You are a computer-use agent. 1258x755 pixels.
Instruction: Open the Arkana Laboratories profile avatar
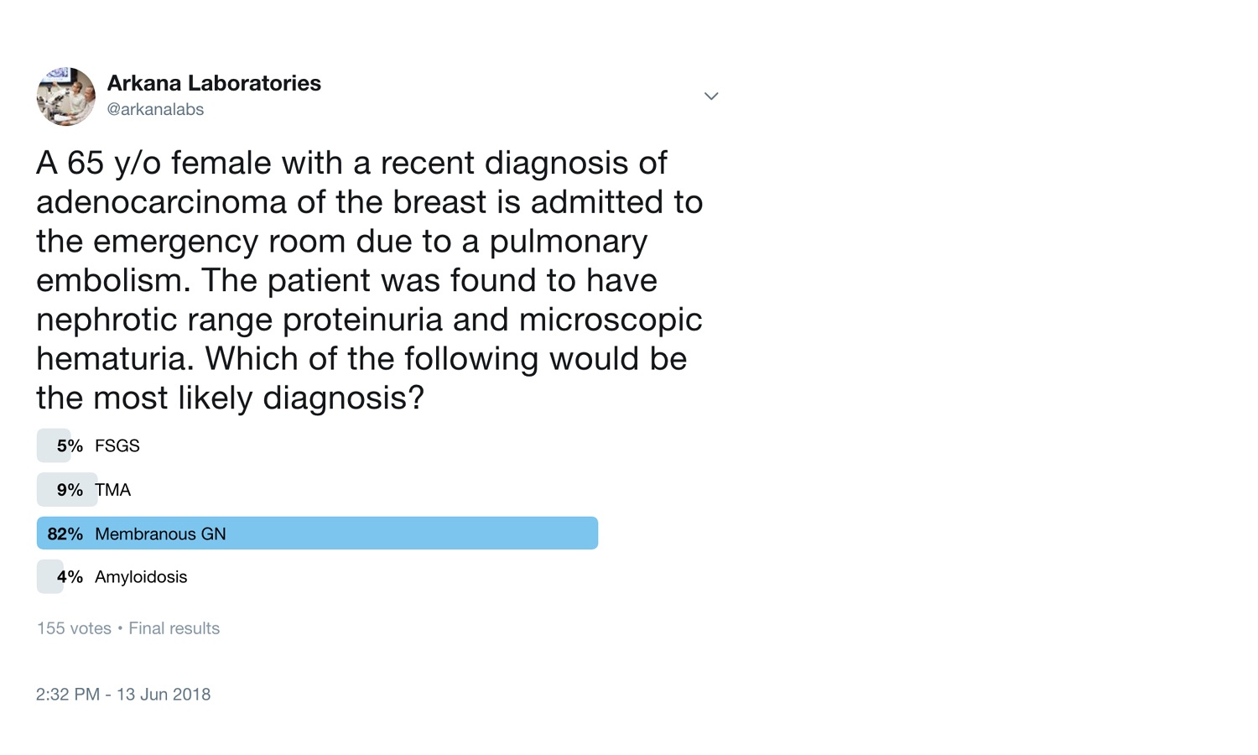point(66,96)
